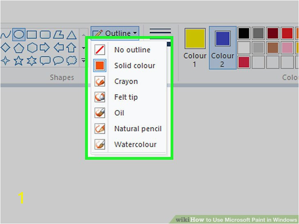This screenshot has width=299, height=224.
Task: Pick the rounded rectangle shape
Action: pos(45,35)
